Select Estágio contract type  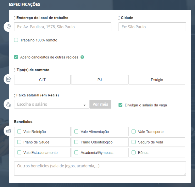click(157, 80)
